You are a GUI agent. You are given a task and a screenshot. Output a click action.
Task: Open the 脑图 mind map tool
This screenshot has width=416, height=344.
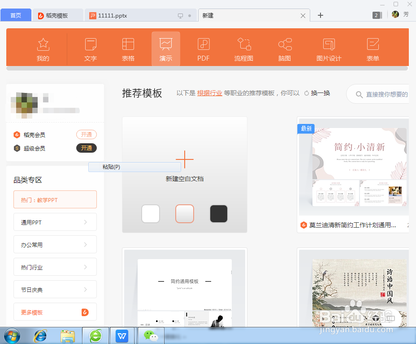click(x=284, y=48)
